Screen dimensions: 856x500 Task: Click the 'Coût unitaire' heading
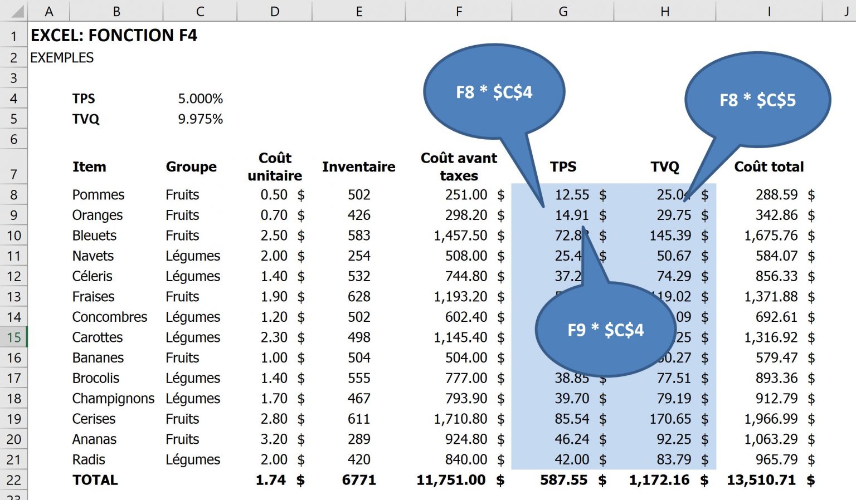tap(275, 166)
